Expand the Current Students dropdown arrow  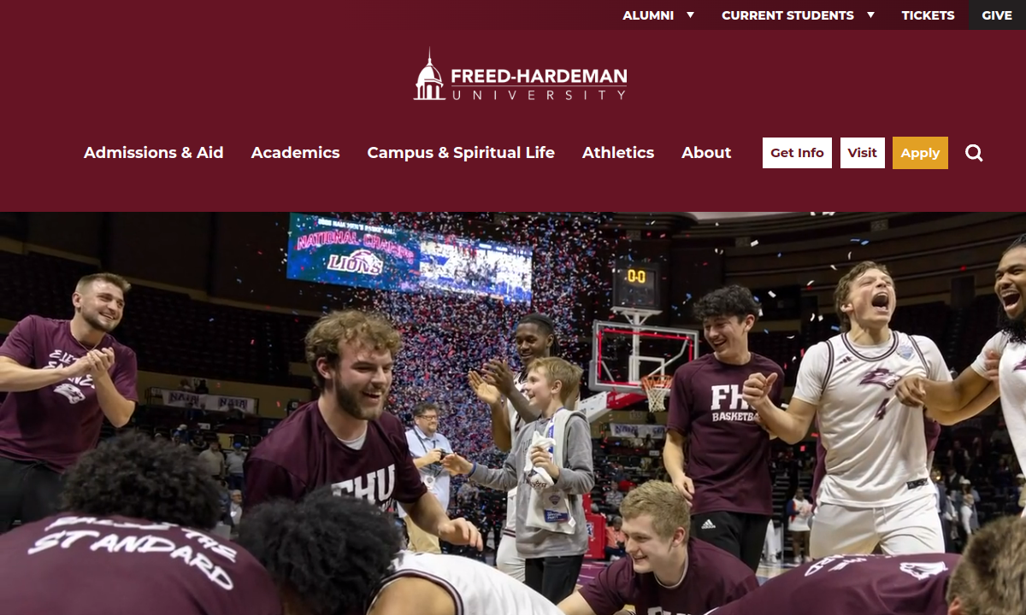point(870,15)
